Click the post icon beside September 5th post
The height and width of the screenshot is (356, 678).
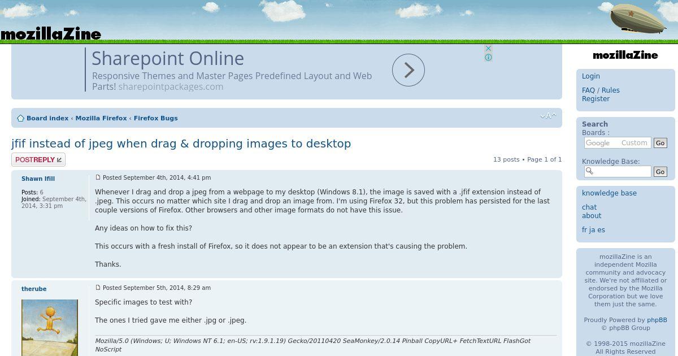pyautogui.click(x=98, y=288)
